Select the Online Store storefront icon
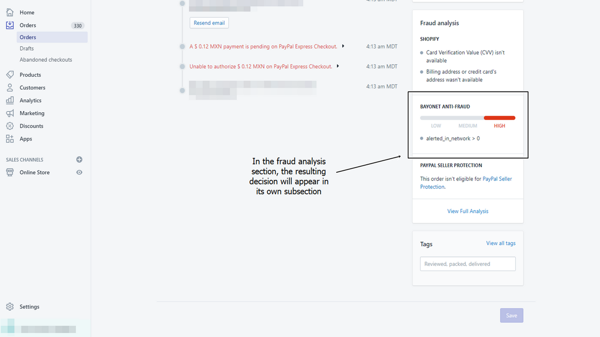The height and width of the screenshot is (337, 600). (10, 172)
